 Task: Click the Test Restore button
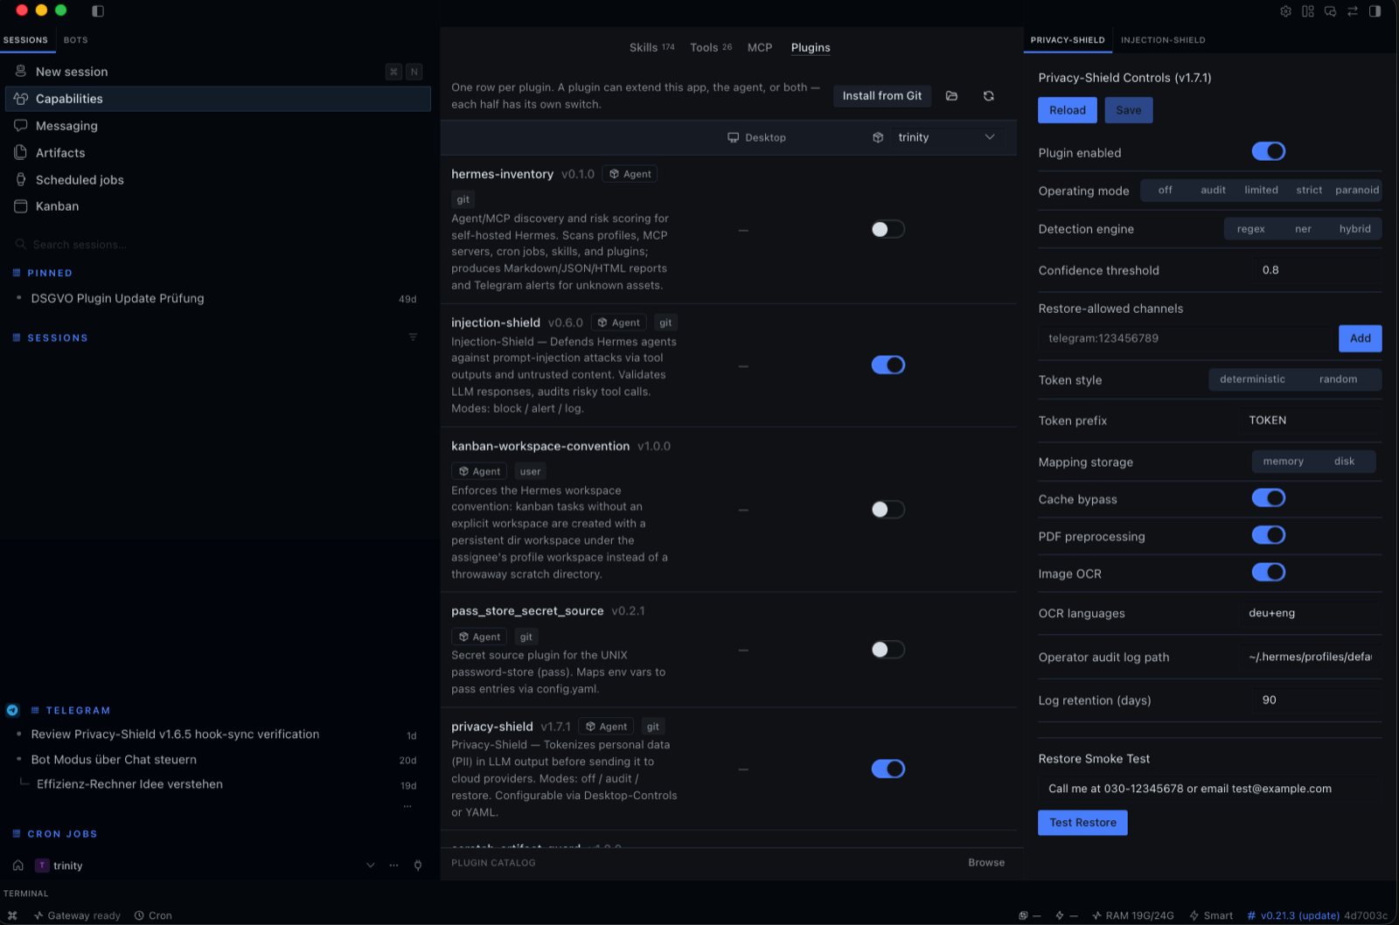pos(1082,823)
